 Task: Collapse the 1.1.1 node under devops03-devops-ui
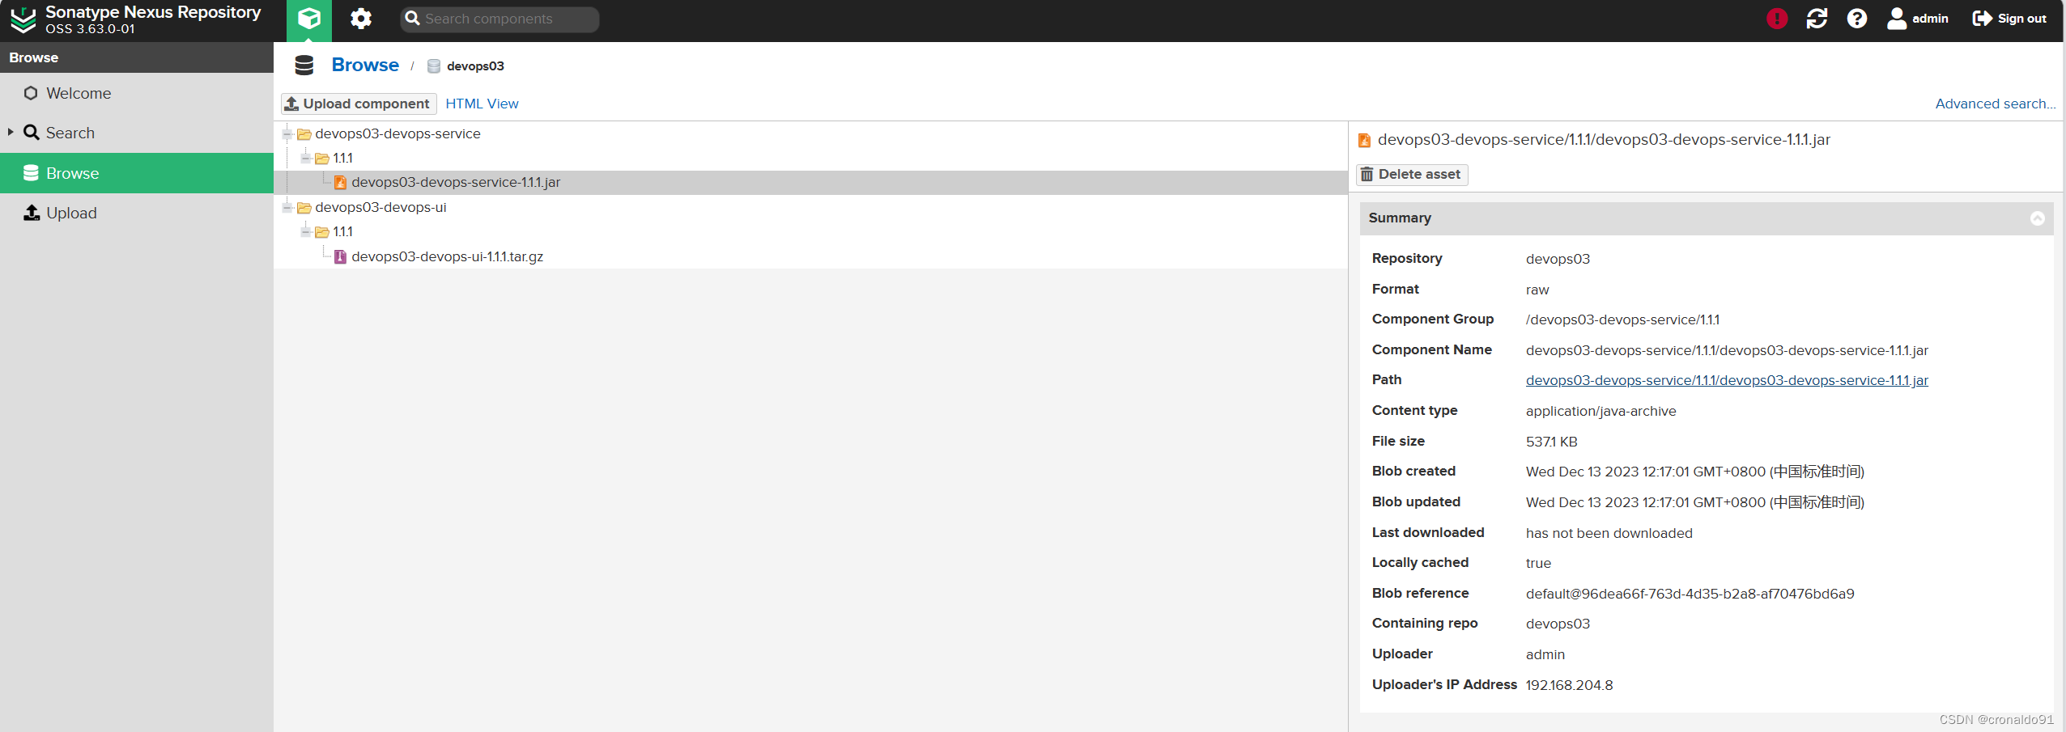pos(305,231)
